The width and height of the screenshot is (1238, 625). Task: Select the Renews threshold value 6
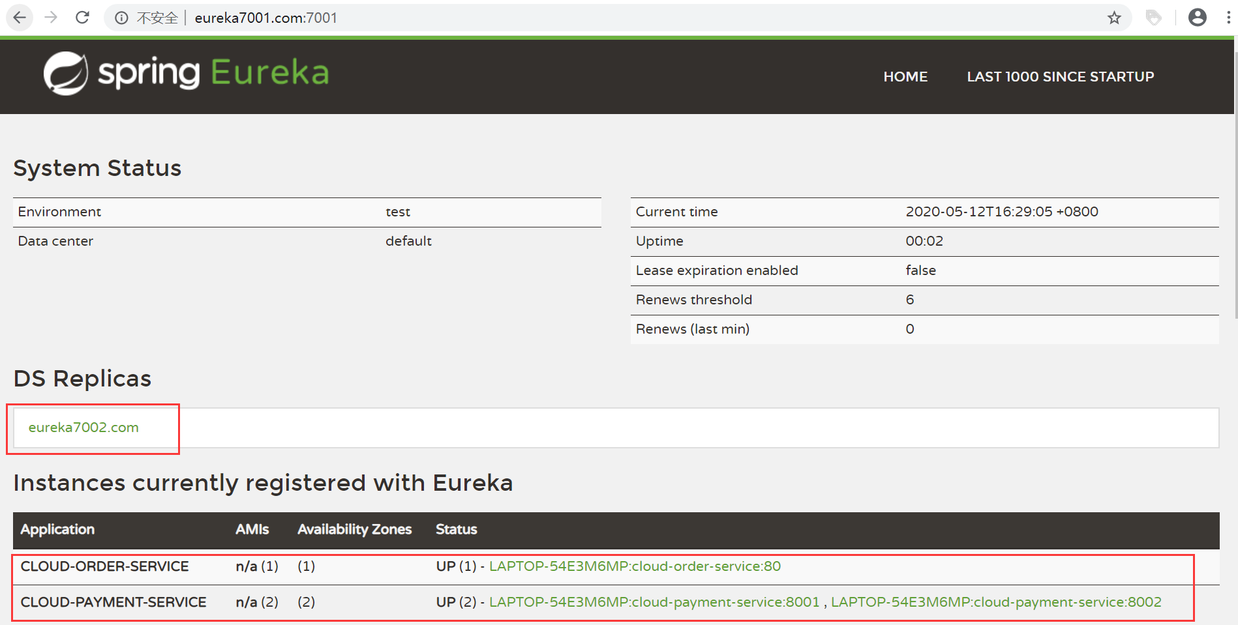(x=910, y=300)
